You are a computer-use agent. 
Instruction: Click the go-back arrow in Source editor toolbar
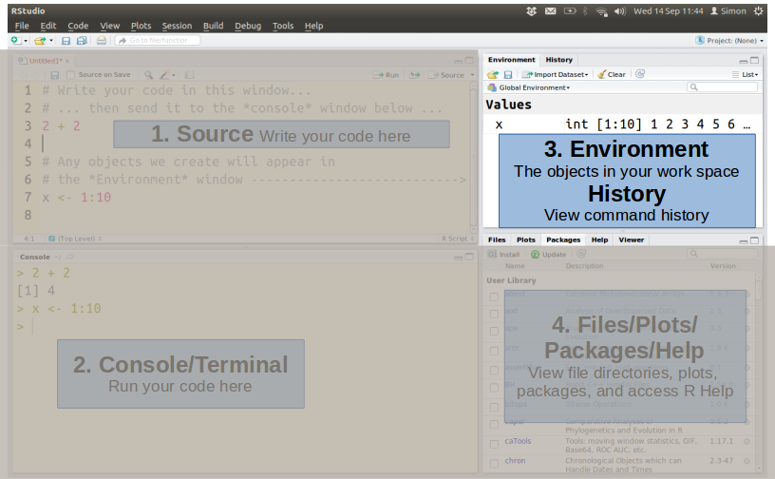(x=23, y=75)
